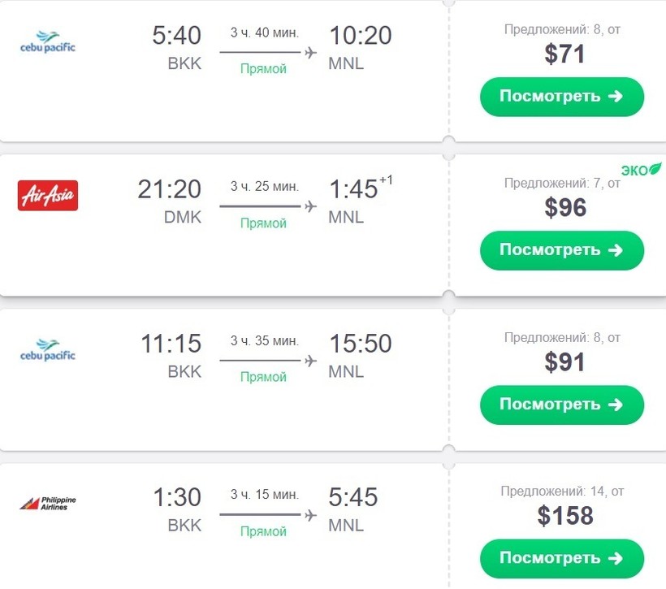Click the $71 price text
666x589 pixels.
coord(564,54)
